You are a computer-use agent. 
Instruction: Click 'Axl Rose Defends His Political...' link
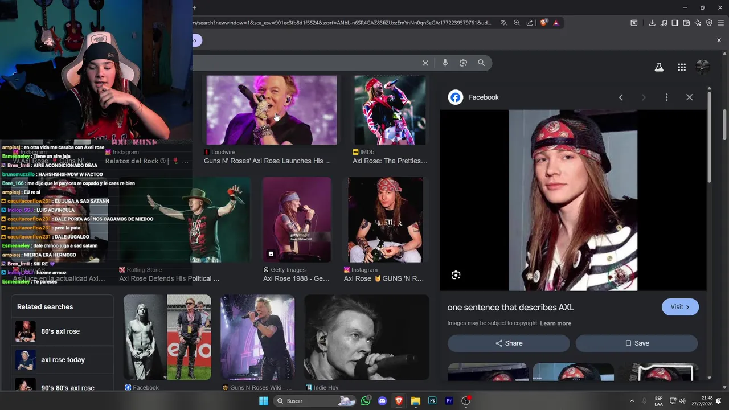pyautogui.click(x=169, y=278)
